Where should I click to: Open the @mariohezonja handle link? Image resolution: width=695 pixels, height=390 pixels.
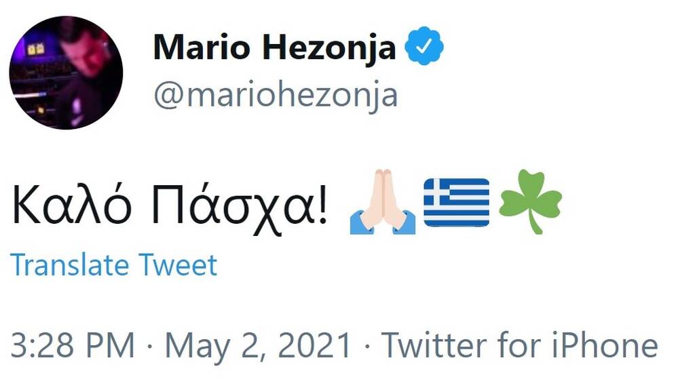(275, 96)
